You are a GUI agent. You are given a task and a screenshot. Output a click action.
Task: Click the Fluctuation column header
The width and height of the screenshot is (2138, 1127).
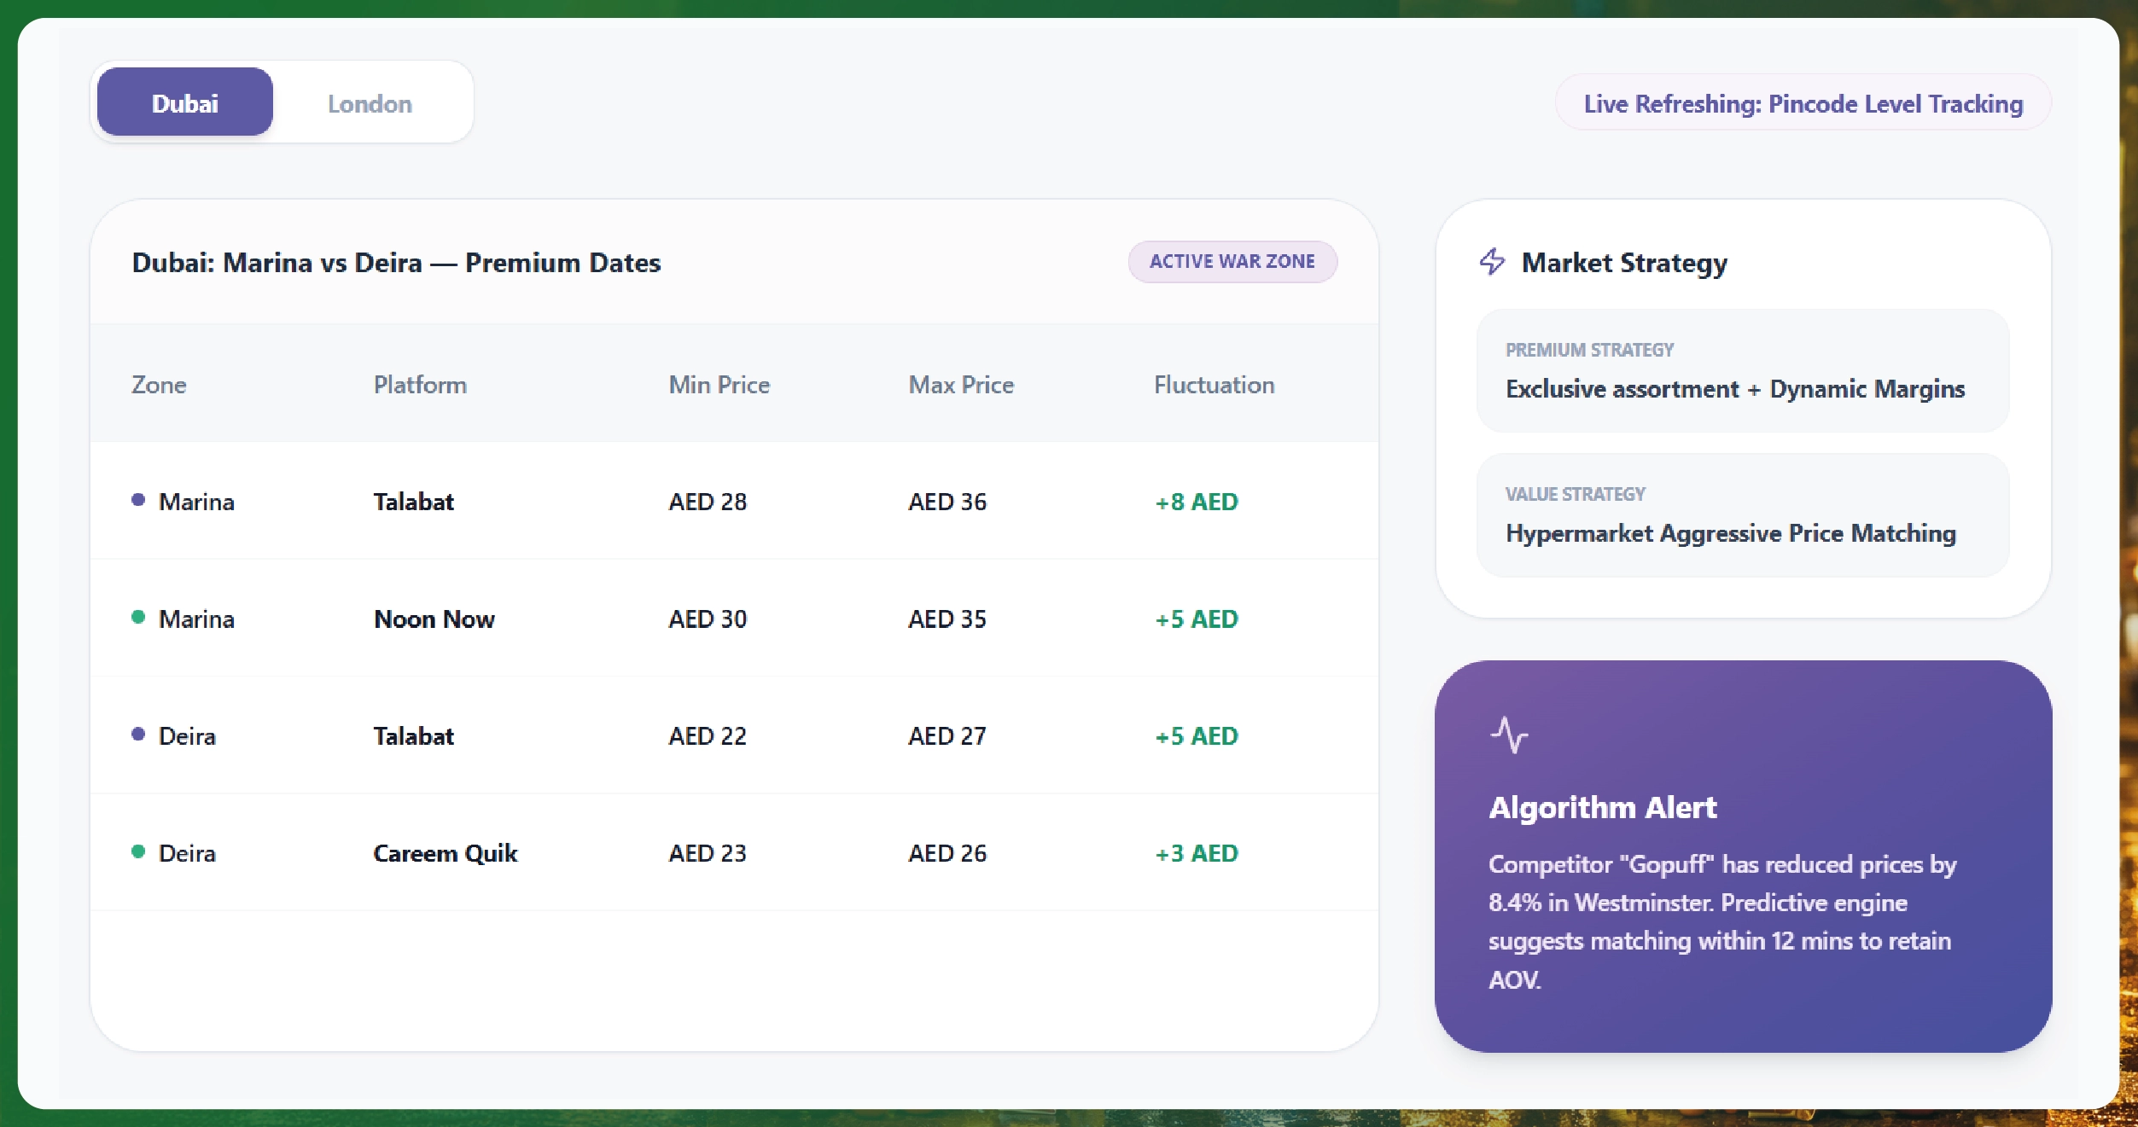pos(1215,385)
